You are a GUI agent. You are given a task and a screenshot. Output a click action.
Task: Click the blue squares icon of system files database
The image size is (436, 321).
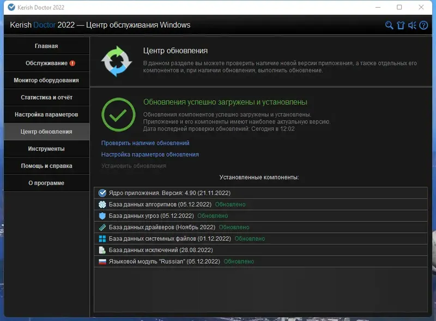(x=102, y=238)
